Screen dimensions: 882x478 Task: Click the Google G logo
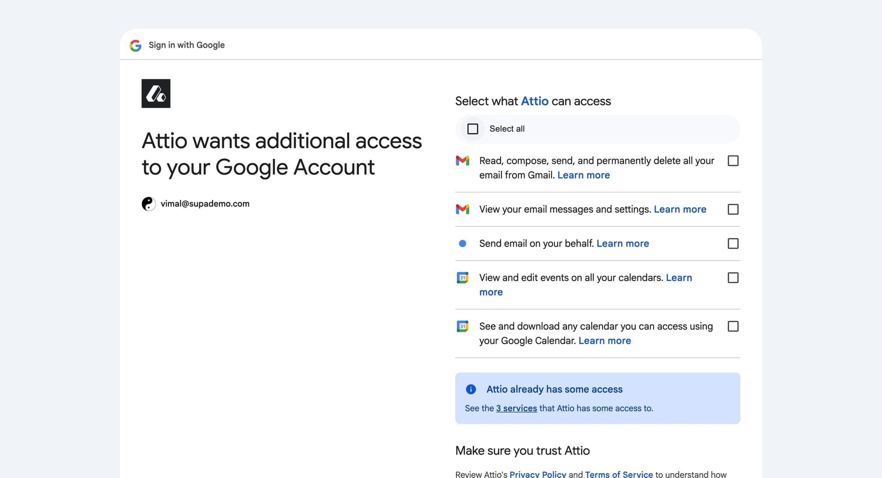point(135,46)
